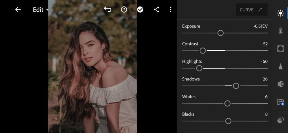Click the Whites slider handle
288x133 pixels.
227,103
